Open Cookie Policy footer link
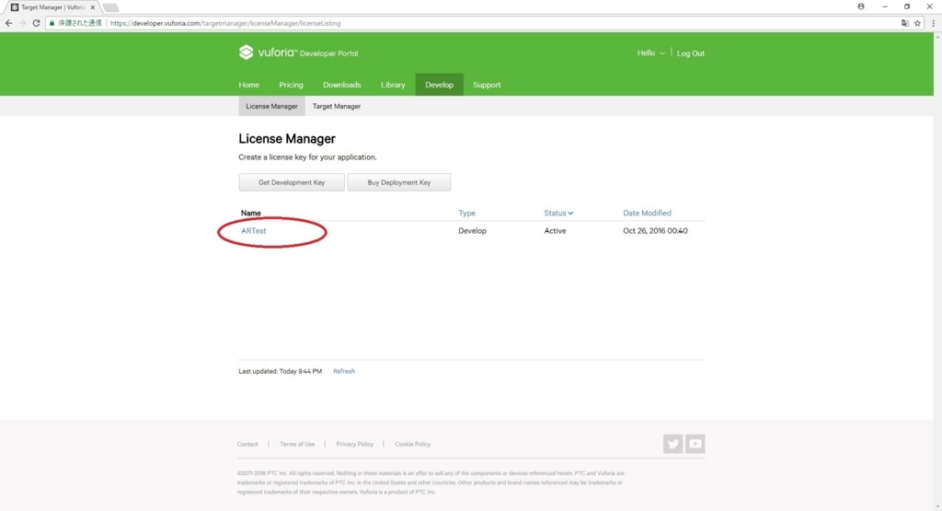This screenshot has width=942, height=511. click(413, 445)
